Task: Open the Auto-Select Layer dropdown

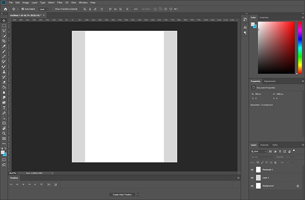Action: point(44,9)
